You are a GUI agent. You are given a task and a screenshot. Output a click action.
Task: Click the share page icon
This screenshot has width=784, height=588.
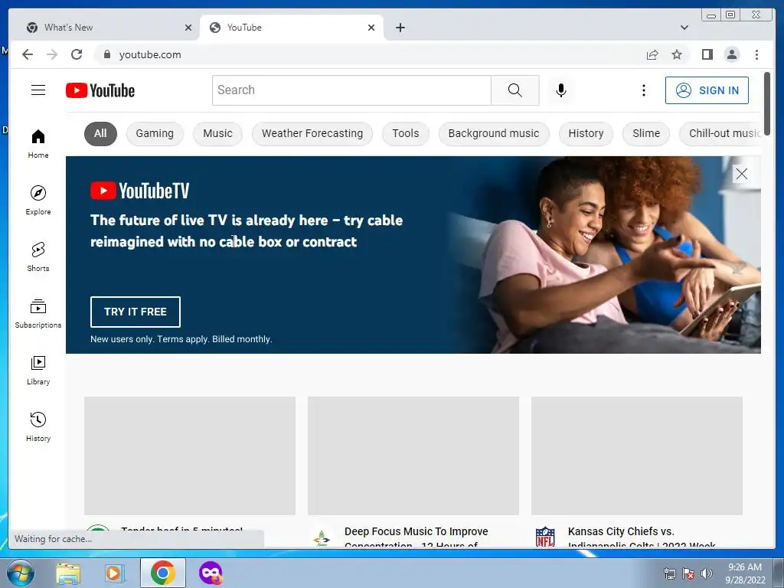pos(652,54)
